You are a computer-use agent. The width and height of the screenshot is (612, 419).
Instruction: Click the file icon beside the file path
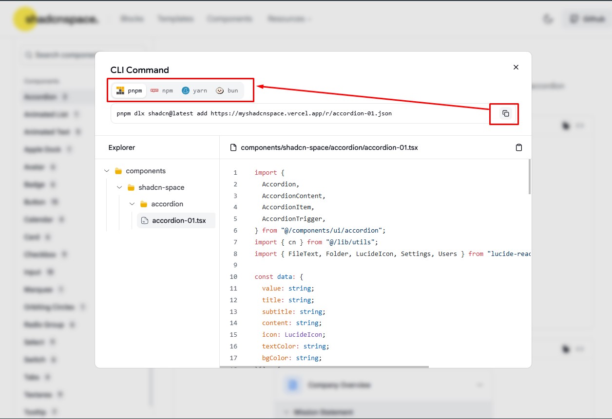233,147
